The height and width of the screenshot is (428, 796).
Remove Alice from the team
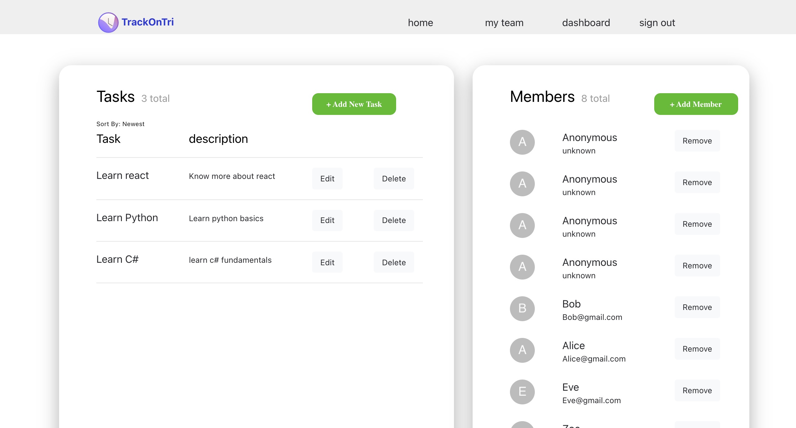[x=697, y=349]
